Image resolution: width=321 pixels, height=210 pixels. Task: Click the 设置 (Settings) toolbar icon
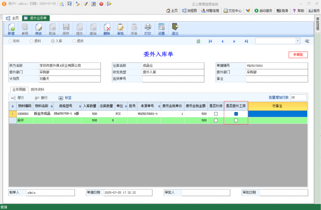[161, 29]
